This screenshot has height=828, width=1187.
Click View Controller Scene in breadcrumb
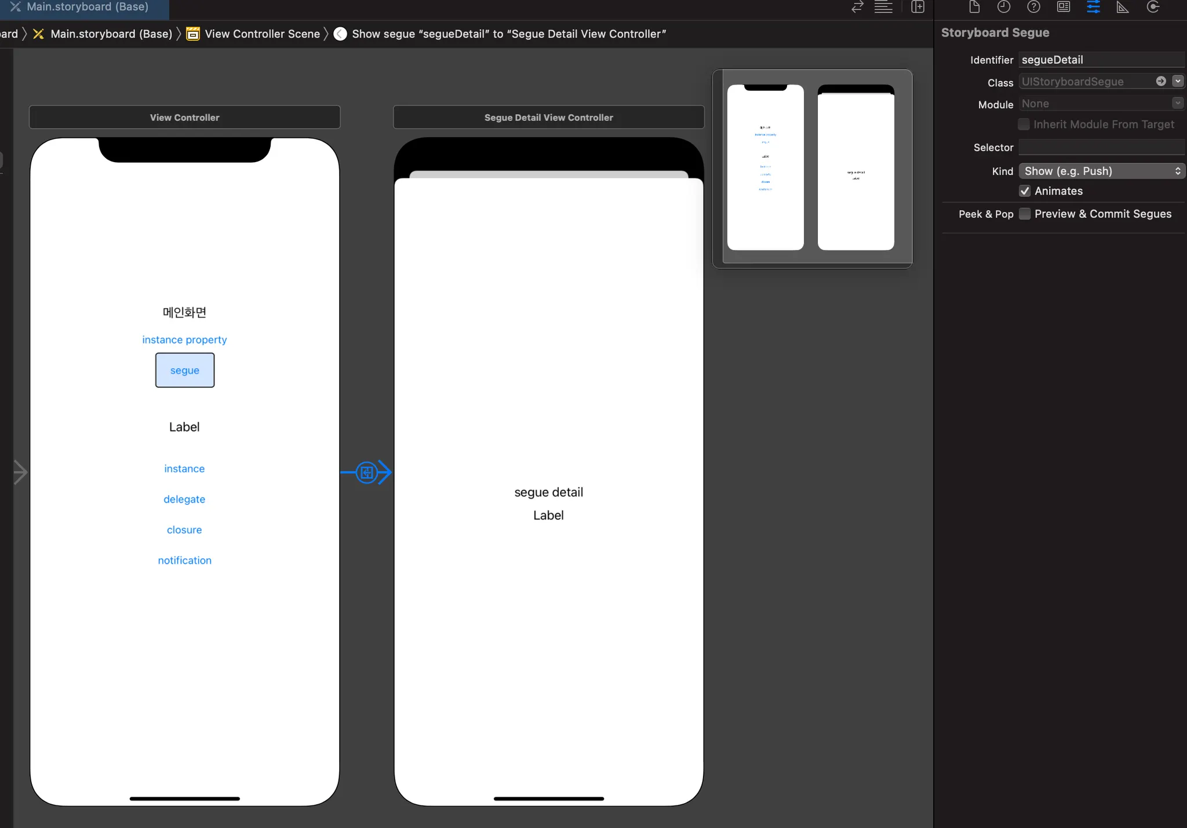pos(262,34)
